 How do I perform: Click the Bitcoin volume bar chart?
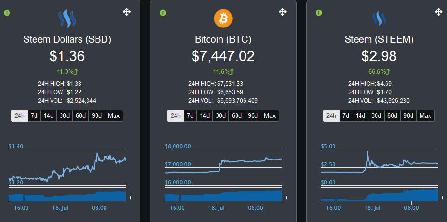coord(223,196)
